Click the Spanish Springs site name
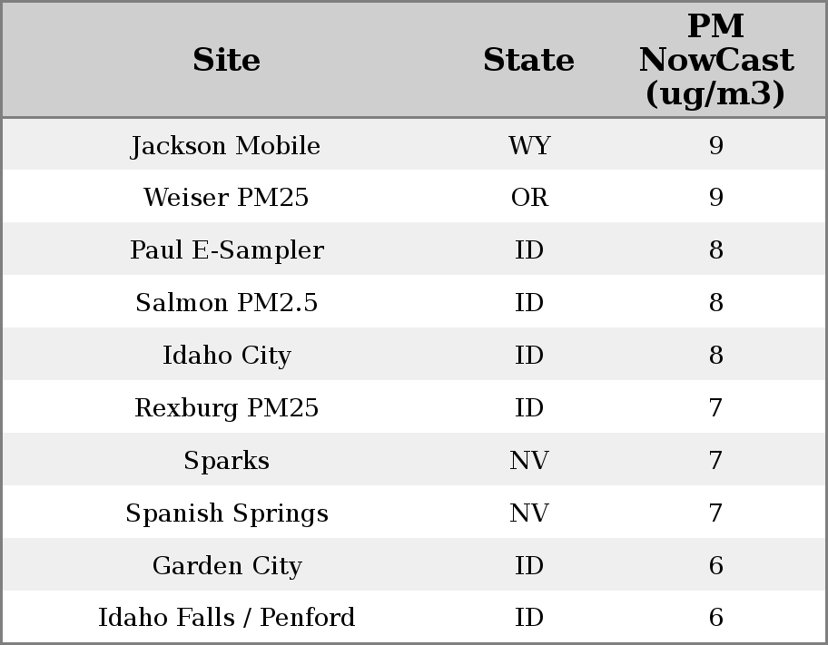This screenshot has width=828, height=645. (226, 513)
